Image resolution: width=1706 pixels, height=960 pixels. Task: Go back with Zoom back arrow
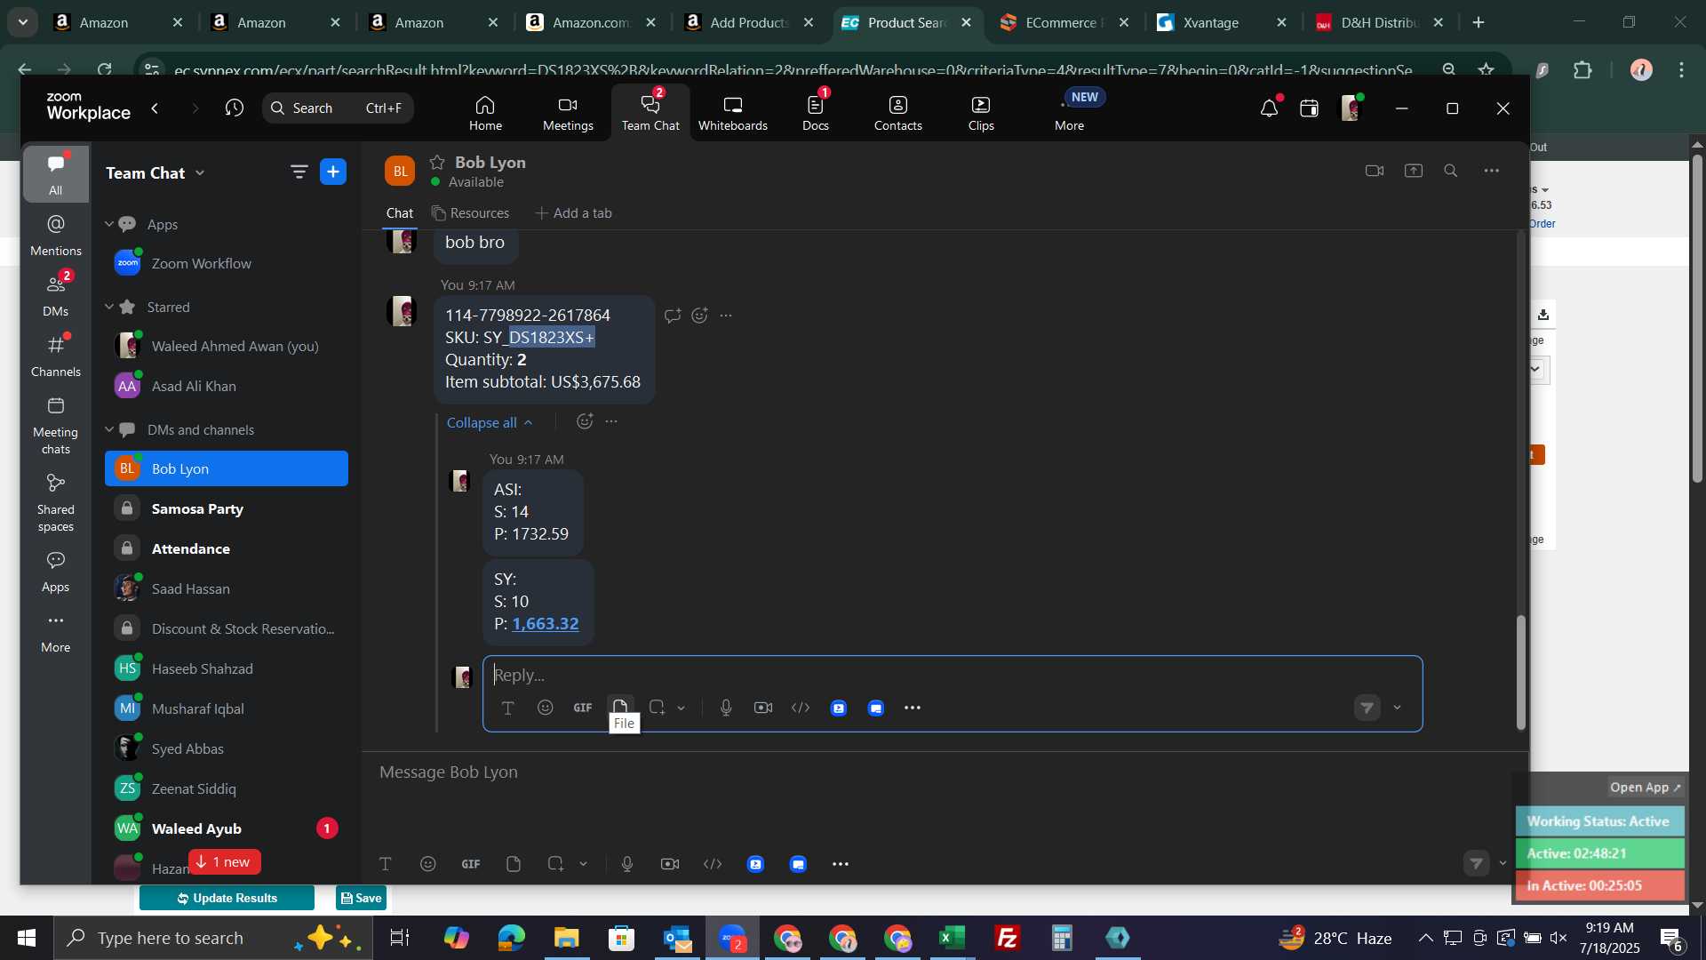pos(155,108)
